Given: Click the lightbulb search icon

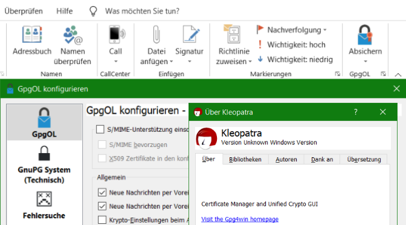Looking at the screenshot, I should tap(93, 11).
